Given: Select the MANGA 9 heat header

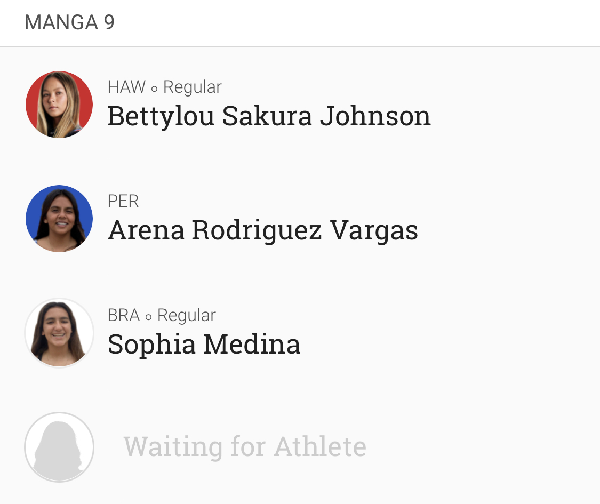Looking at the screenshot, I should pyautogui.click(x=69, y=22).
